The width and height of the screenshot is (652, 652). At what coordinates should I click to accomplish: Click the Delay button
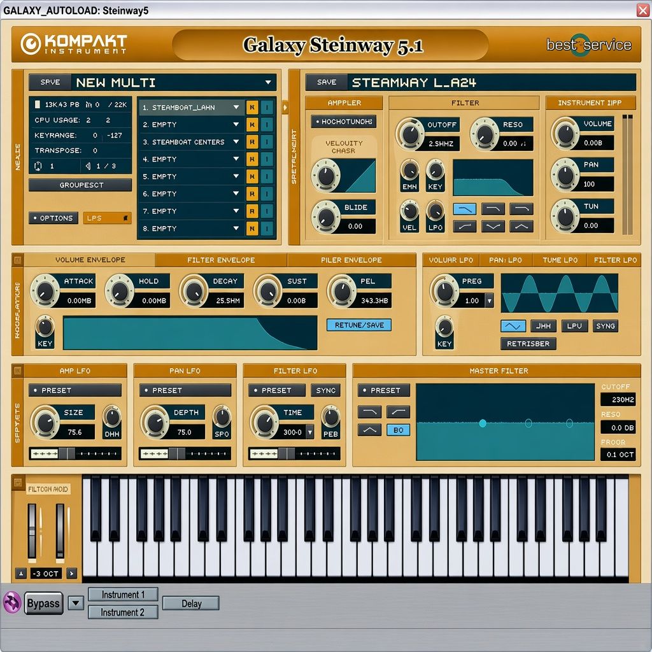(191, 604)
